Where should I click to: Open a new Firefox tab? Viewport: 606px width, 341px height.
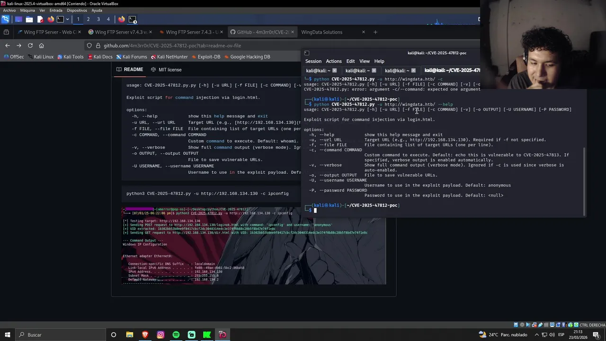[375, 32]
